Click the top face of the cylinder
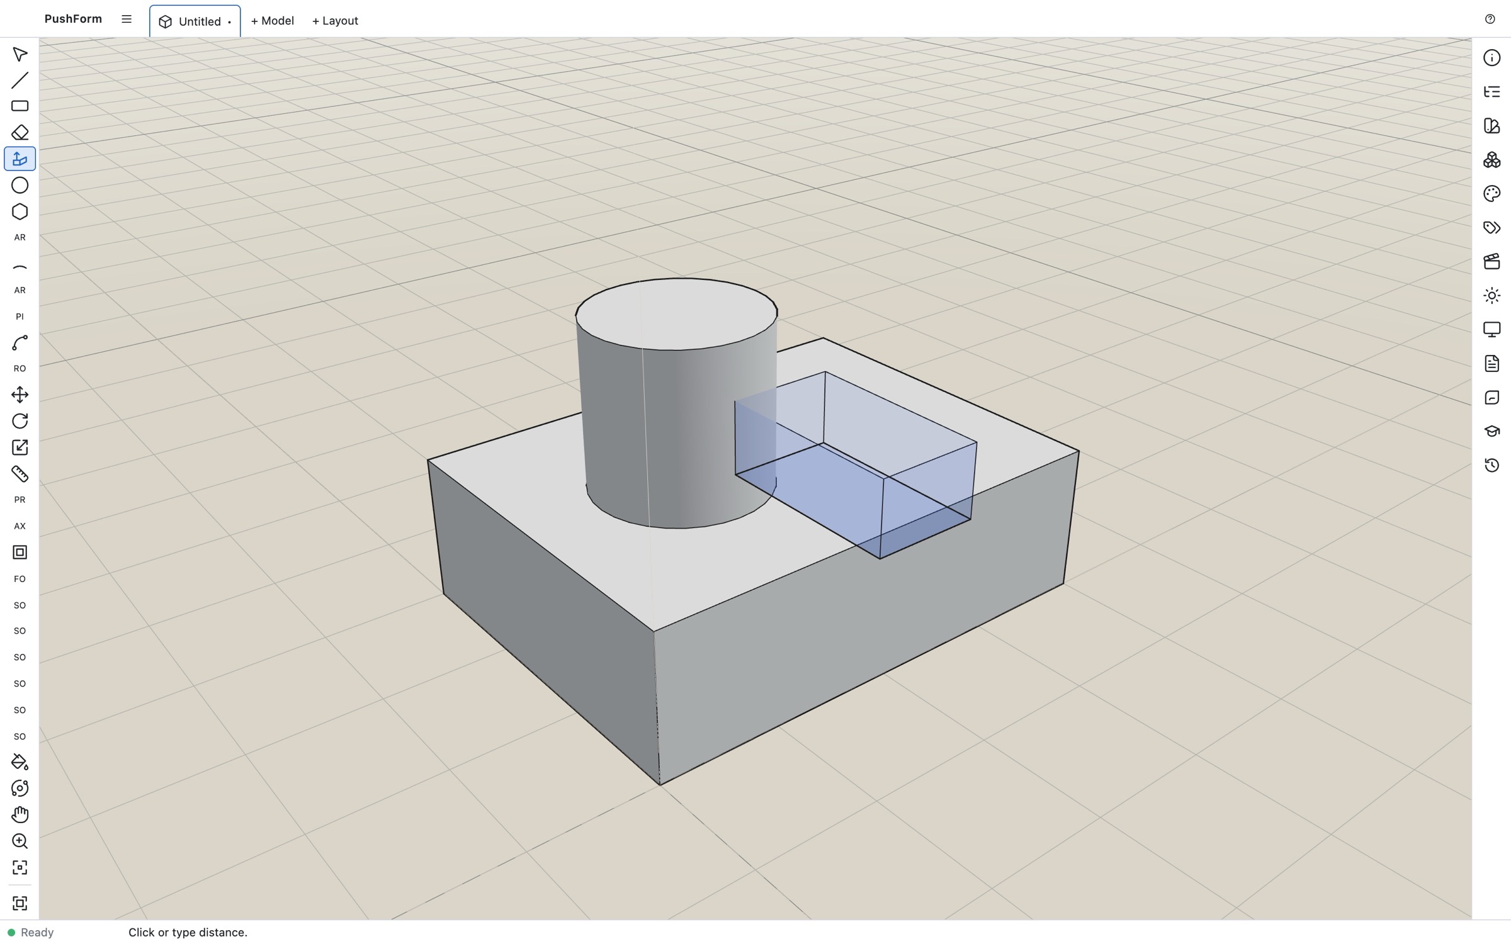 676,314
